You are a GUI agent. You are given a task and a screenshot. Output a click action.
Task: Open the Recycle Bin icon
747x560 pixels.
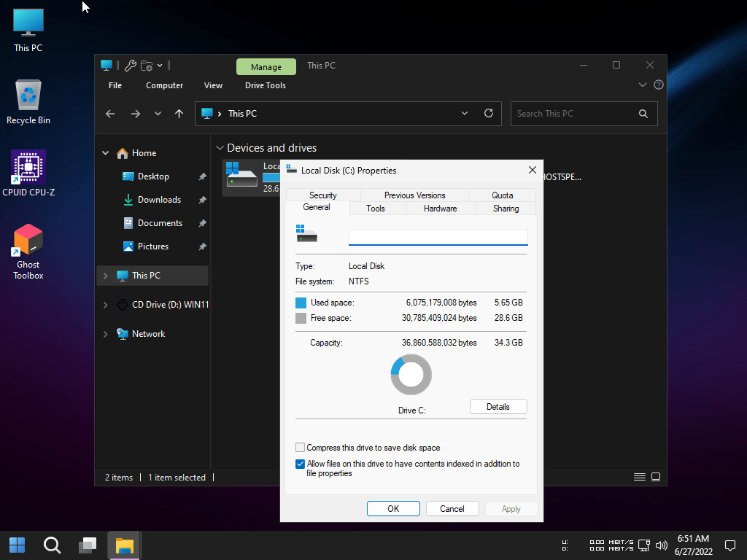click(28, 96)
